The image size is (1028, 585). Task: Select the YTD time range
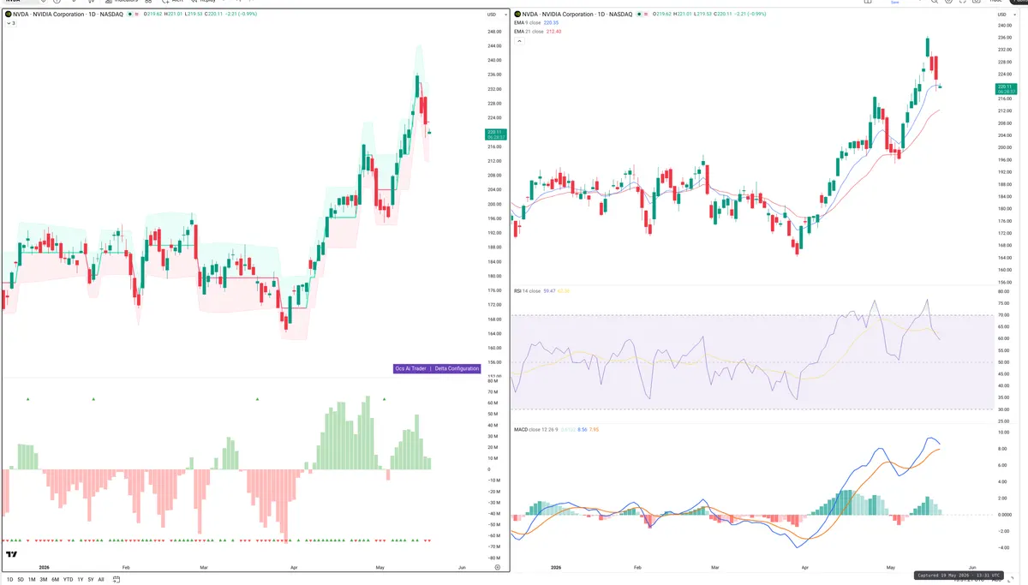pos(68,580)
